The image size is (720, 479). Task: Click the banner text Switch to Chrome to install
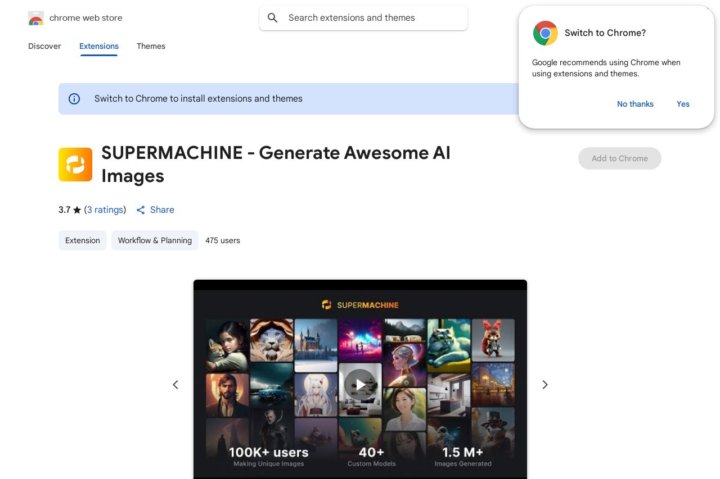coord(199,99)
